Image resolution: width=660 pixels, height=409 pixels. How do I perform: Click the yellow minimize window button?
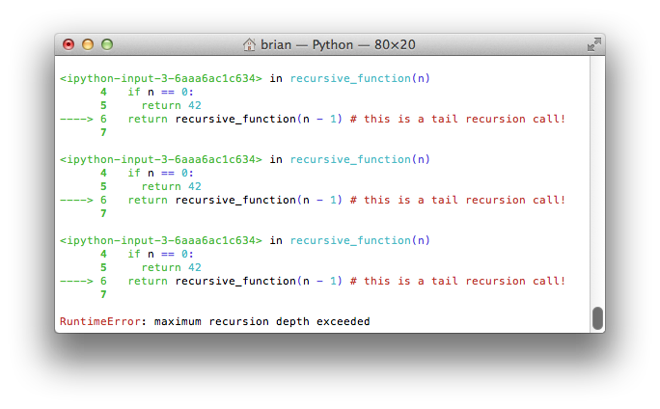pos(88,44)
